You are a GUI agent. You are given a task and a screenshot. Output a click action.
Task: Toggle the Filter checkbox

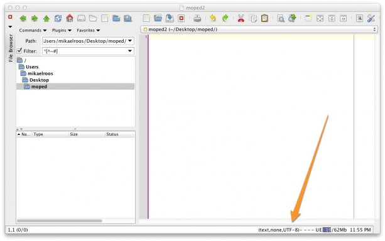[x=19, y=51]
